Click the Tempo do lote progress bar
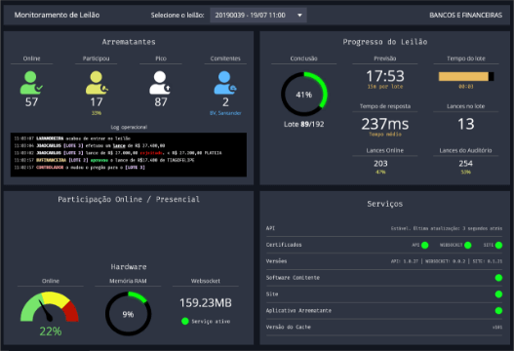514x351 pixels. pos(466,77)
